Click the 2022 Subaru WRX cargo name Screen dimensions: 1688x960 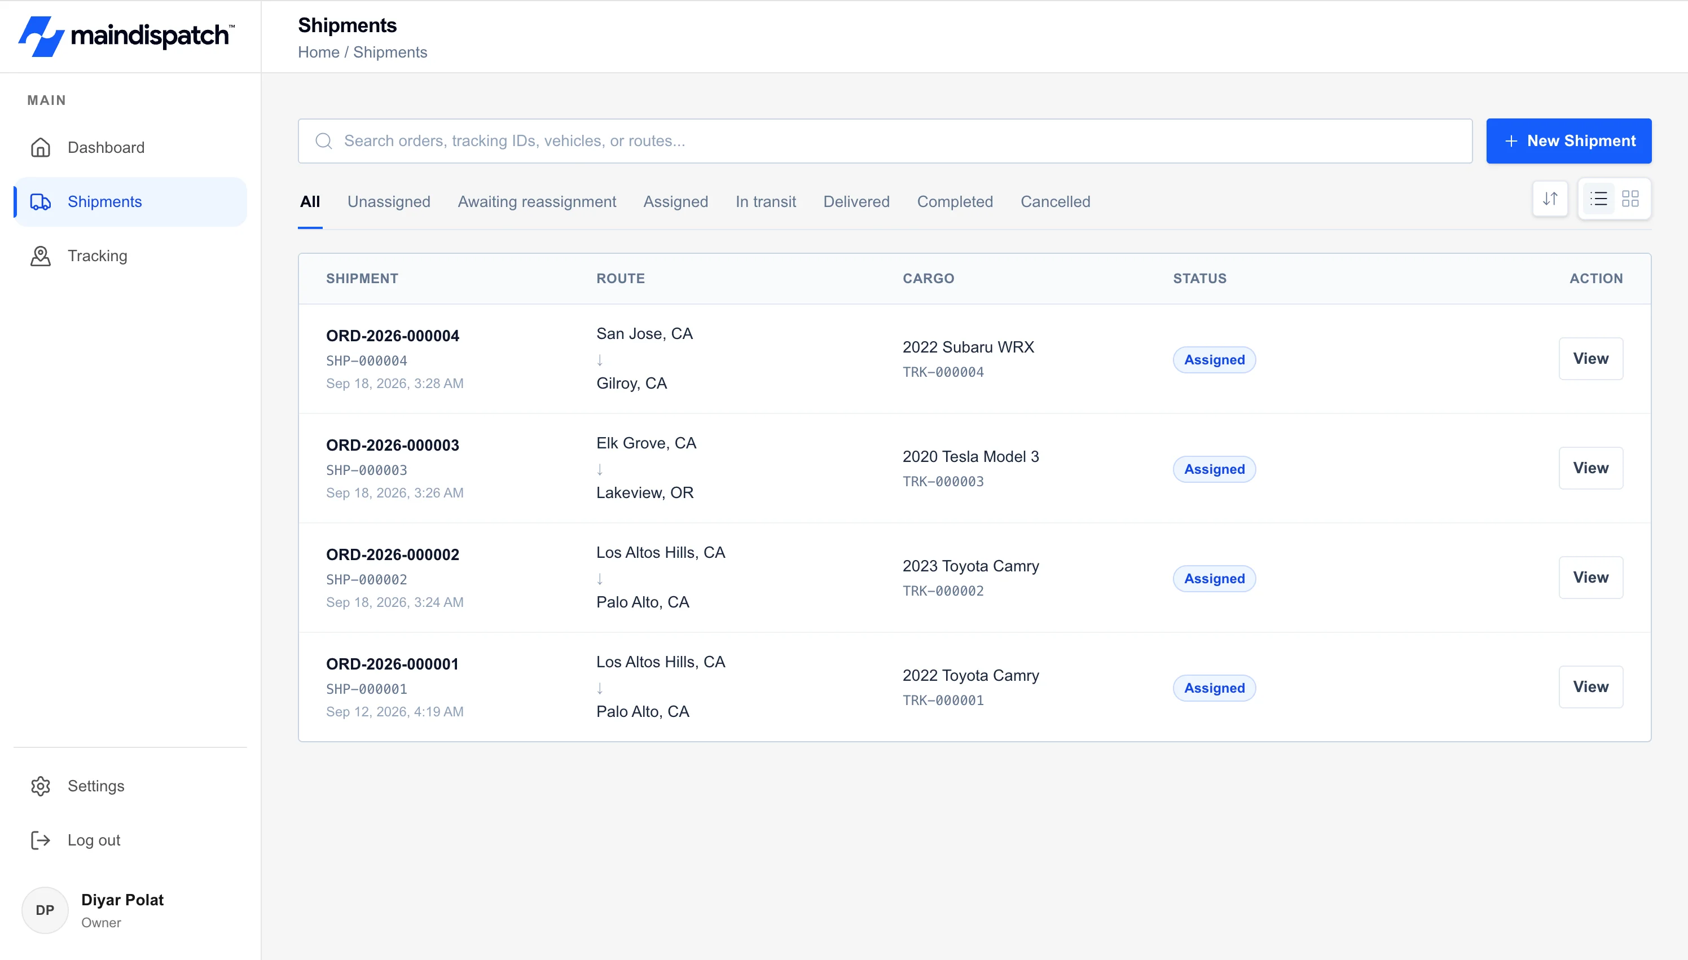(x=968, y=347)
